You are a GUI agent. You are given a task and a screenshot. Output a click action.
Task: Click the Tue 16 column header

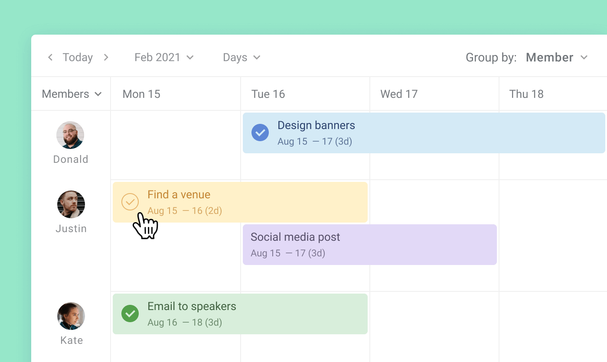point(268,94)
